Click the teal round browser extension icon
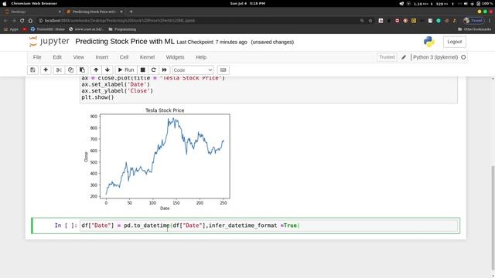The image size is (495, 278). click(439, 21)
